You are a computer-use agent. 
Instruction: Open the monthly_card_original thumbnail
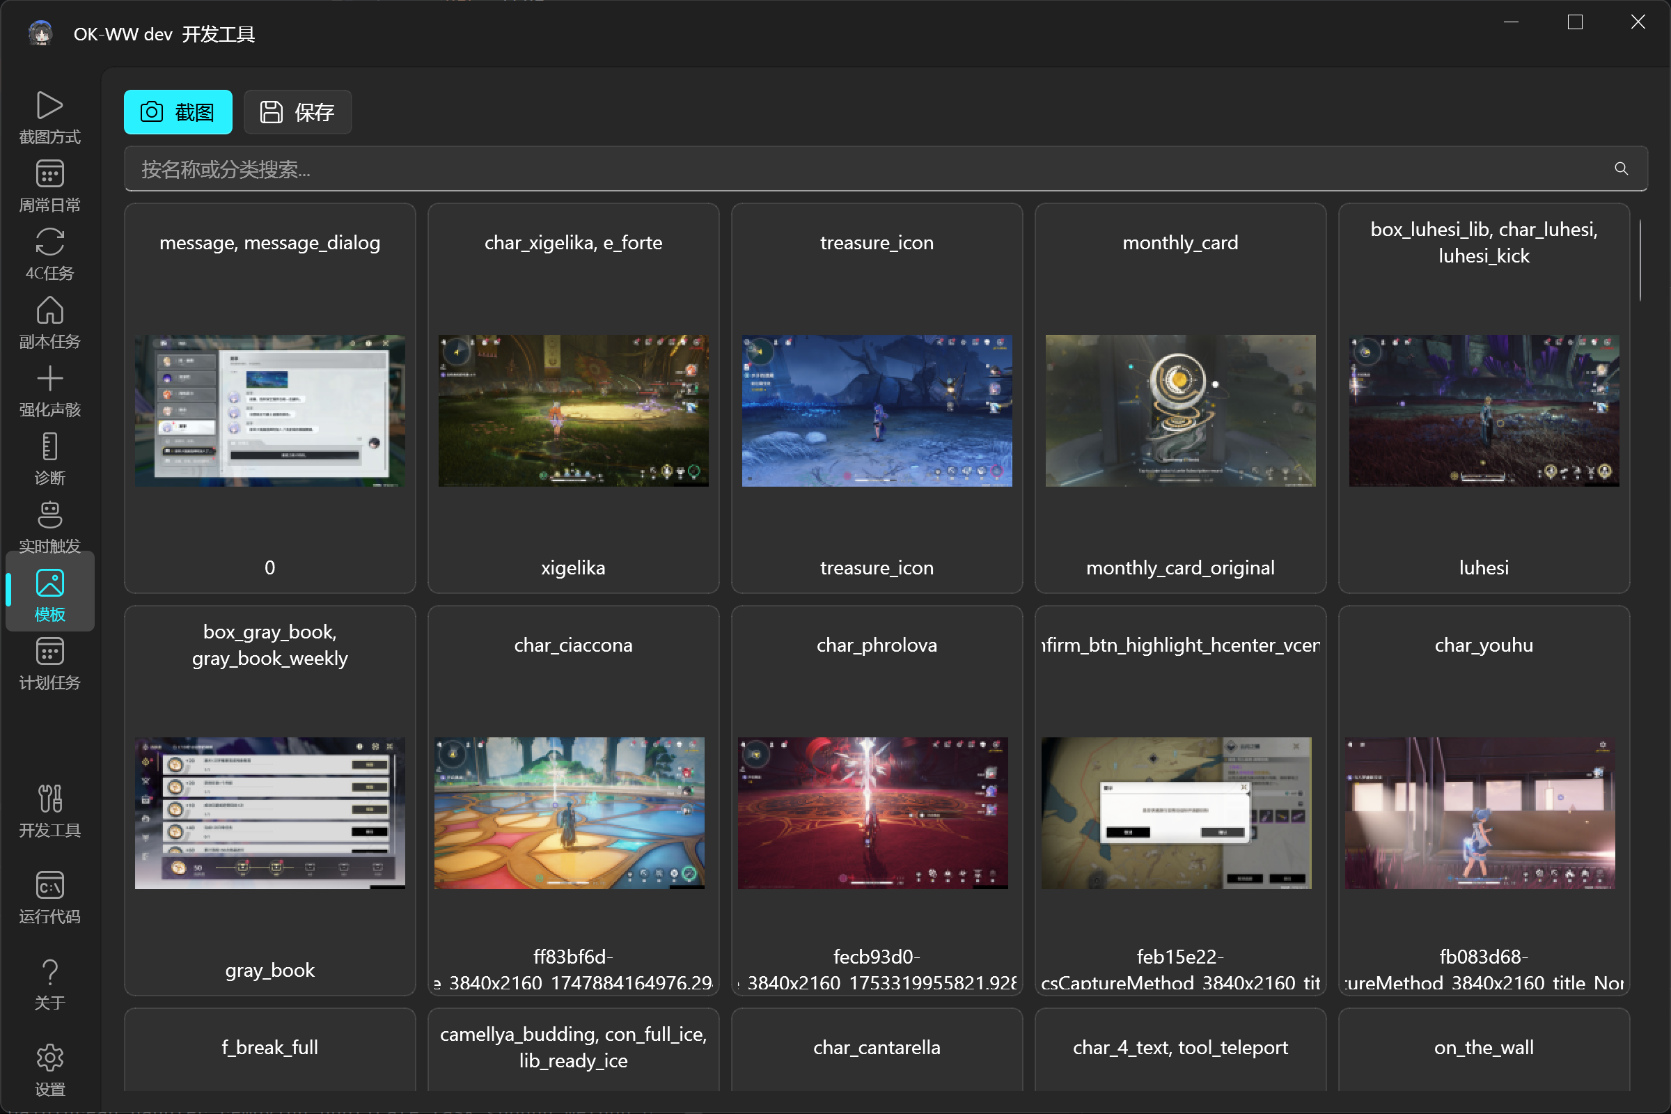pos(1181,411)
